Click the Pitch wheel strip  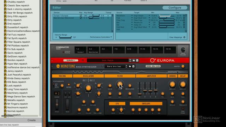[x=57, y=104]
